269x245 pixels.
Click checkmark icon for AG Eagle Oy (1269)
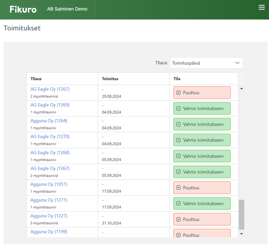178,109
